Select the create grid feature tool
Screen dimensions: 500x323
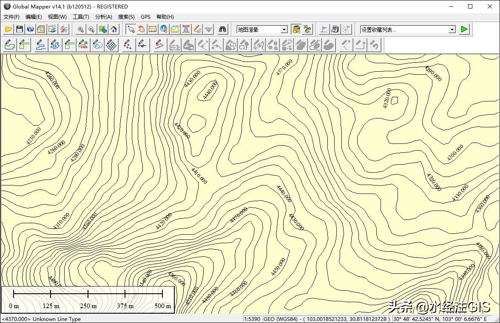tap(111, 45)
